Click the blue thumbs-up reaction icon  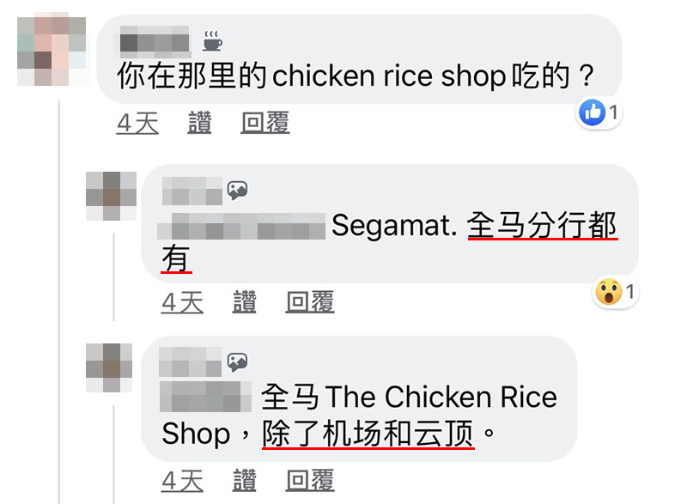coord(592,112)
